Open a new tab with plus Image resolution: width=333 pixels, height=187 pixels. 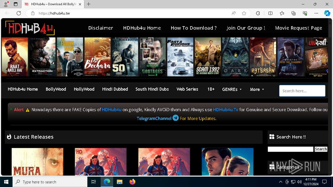[89, 4]
